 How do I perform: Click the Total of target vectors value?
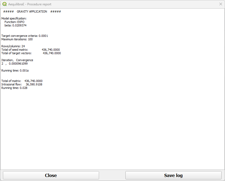click(52, 53)
